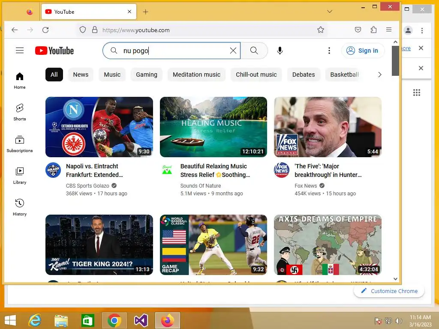The height and width of the screenshot is (329, 439).
Task: Open Subscriptions in sidebar
Action: (20, 144)
